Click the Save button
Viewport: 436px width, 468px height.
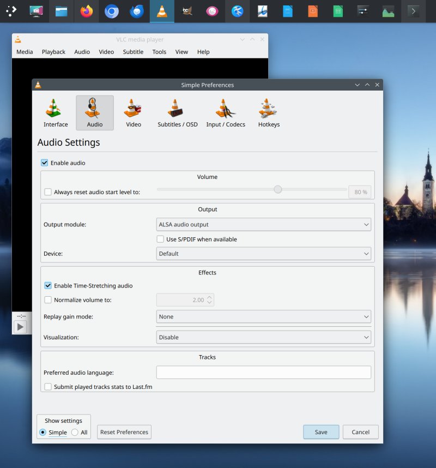click(321, 432)
